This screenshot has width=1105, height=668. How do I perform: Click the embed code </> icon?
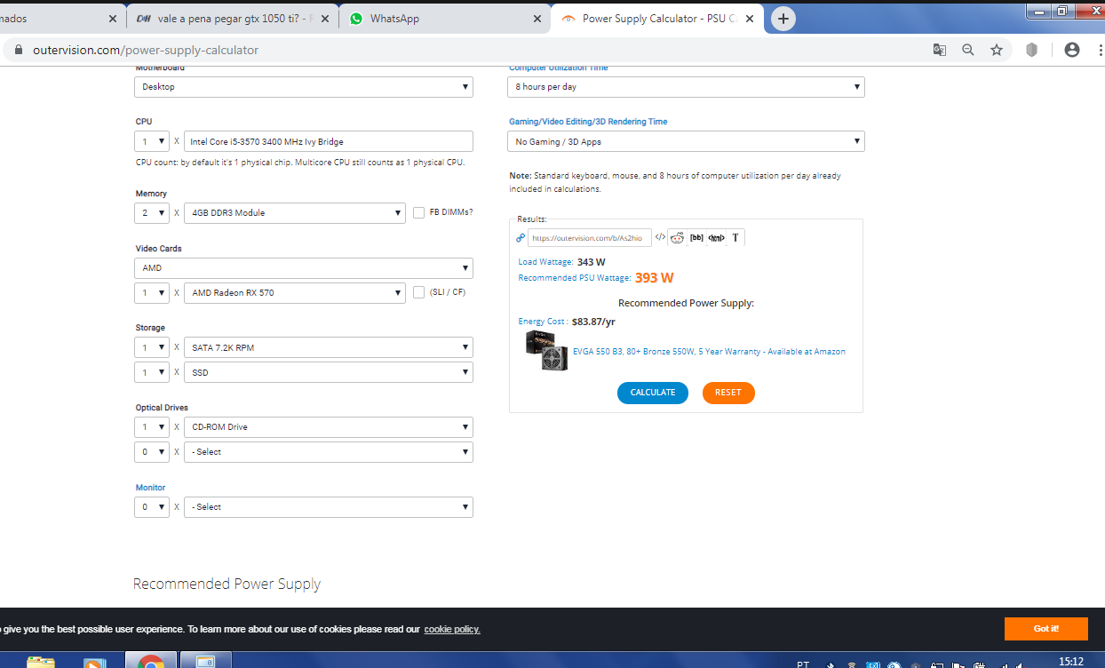coord(660,237)
